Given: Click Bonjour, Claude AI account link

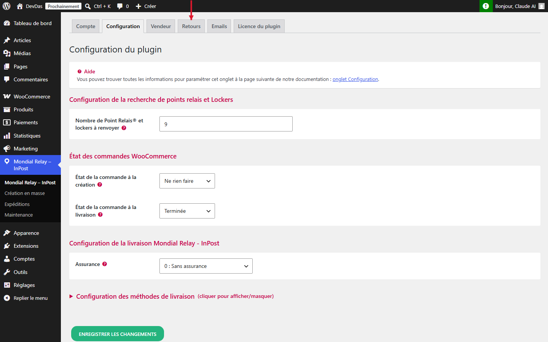Looking at the screenshot, I should click(515, 6).
